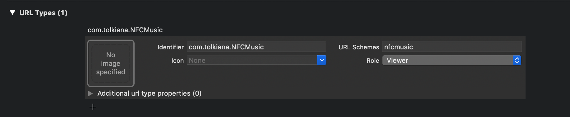Click the Icon field label

tap(178, 61)
